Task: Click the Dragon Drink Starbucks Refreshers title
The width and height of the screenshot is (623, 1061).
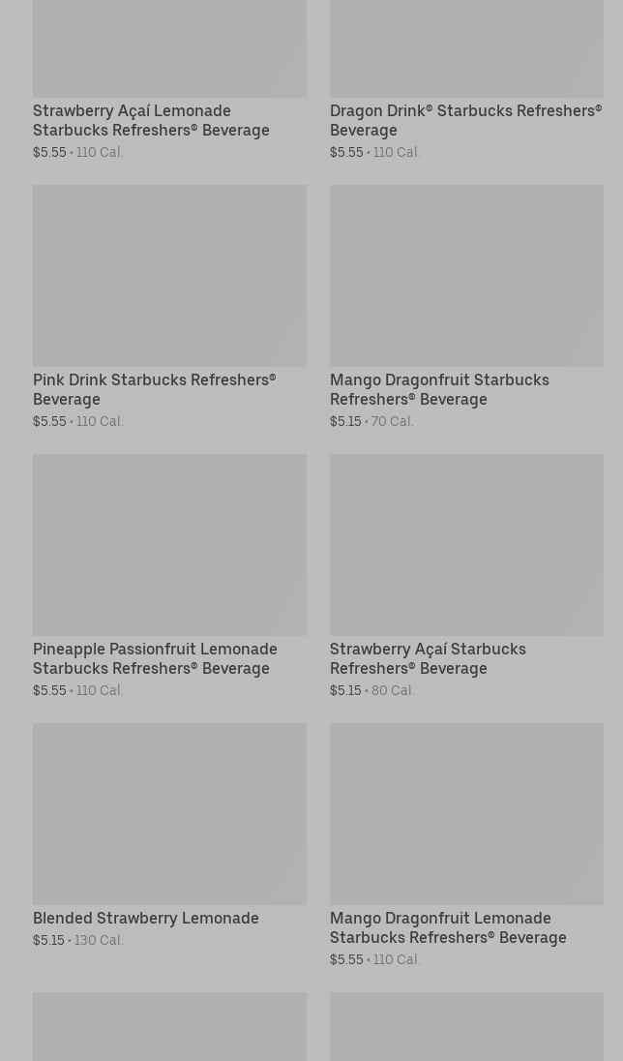Action: click(465, 120)
